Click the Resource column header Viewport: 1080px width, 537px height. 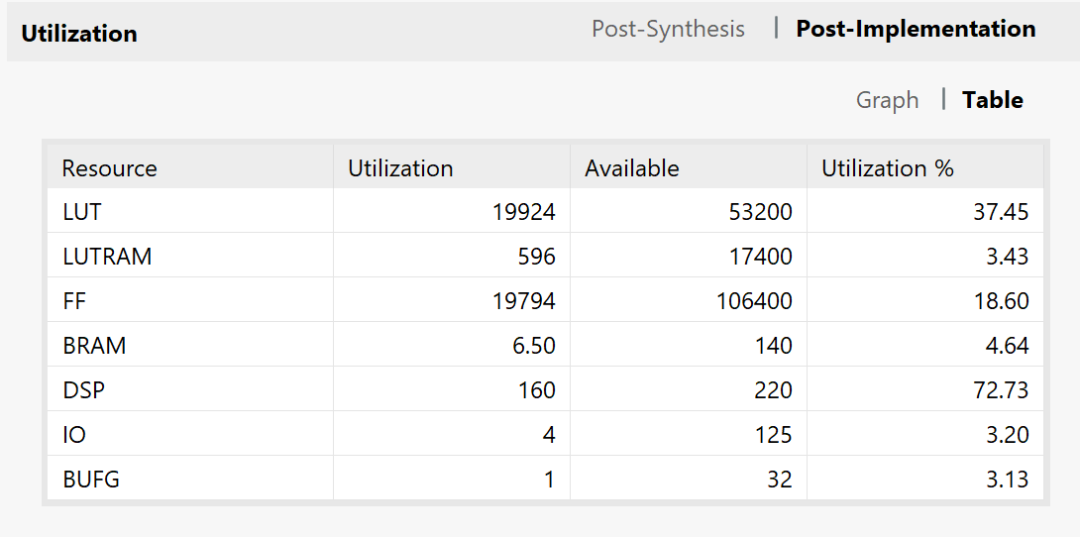[109, 168]
